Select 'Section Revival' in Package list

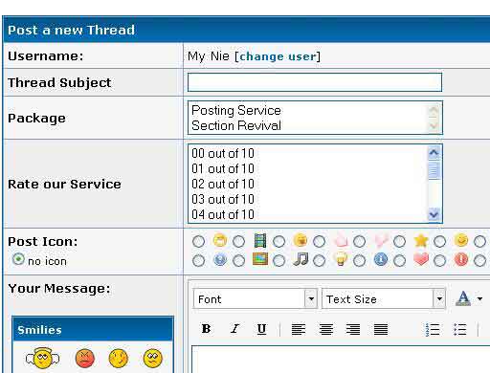tap(236, 125)
